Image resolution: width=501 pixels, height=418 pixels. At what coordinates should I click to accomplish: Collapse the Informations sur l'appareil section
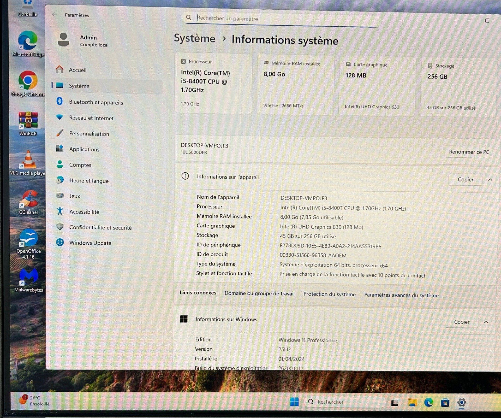(490, 180)
